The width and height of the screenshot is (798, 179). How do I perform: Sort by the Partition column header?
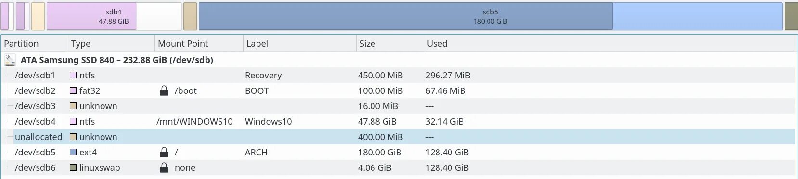click(34, 43)
